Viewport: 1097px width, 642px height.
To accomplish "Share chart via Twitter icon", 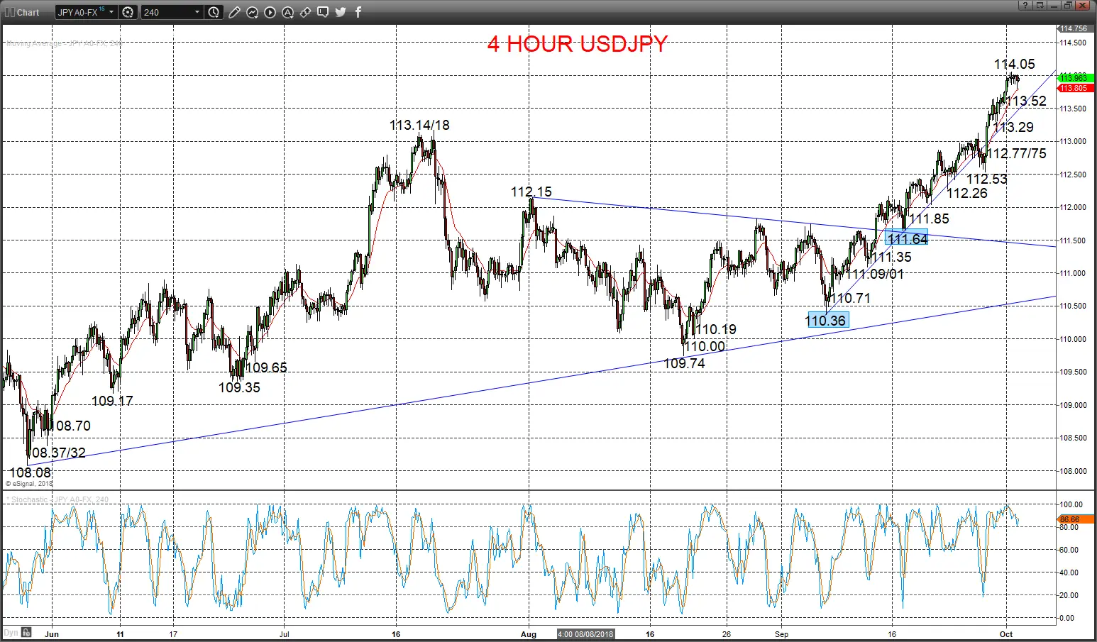I will [x=341, y=12].
